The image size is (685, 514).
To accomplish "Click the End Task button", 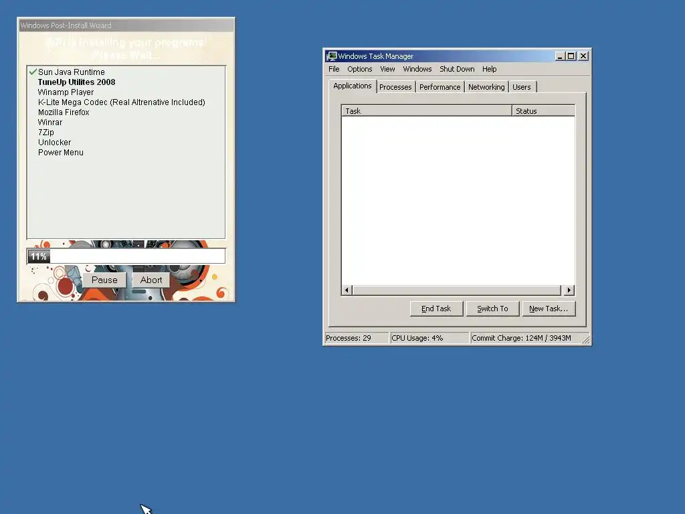I will (436, 309).
